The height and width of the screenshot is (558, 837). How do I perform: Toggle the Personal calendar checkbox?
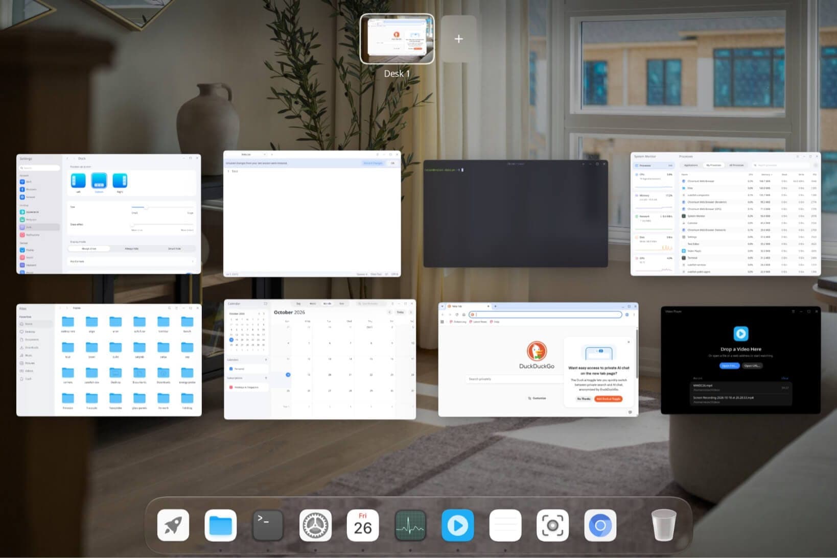click(231, 369)
